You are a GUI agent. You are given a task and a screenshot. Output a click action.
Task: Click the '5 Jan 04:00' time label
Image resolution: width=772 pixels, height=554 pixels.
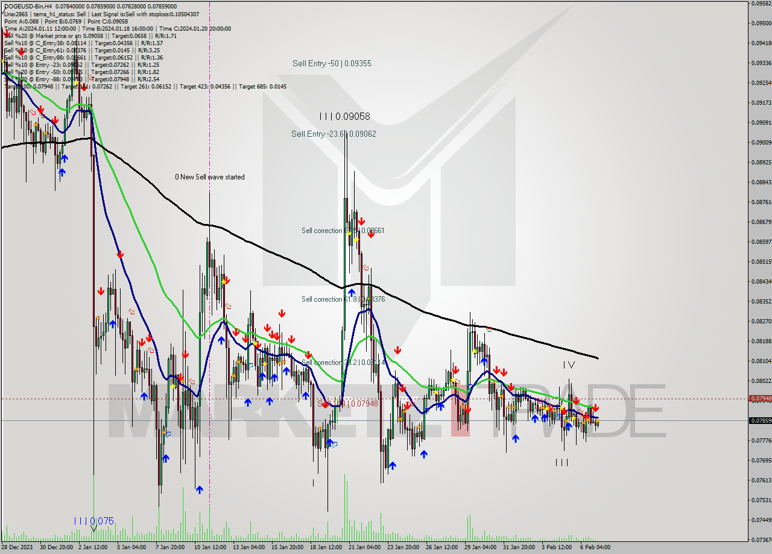coord(131,547)
